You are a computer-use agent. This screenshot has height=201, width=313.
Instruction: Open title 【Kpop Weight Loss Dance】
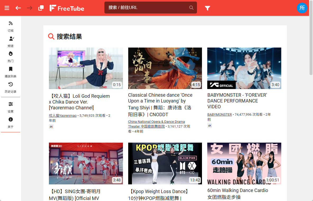coord(159,195)
